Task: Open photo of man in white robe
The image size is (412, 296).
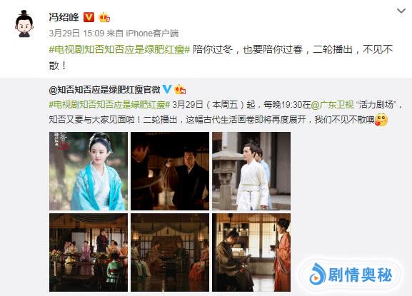Action: tap(251, 171)
